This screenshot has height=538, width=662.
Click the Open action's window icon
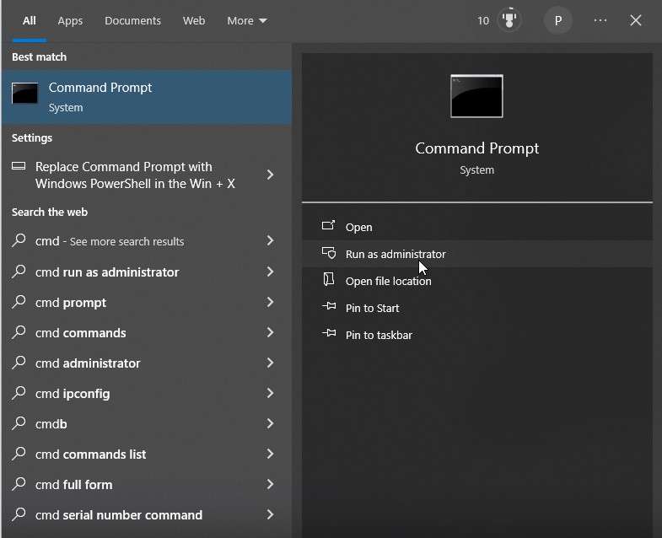[x=328, y=225]
